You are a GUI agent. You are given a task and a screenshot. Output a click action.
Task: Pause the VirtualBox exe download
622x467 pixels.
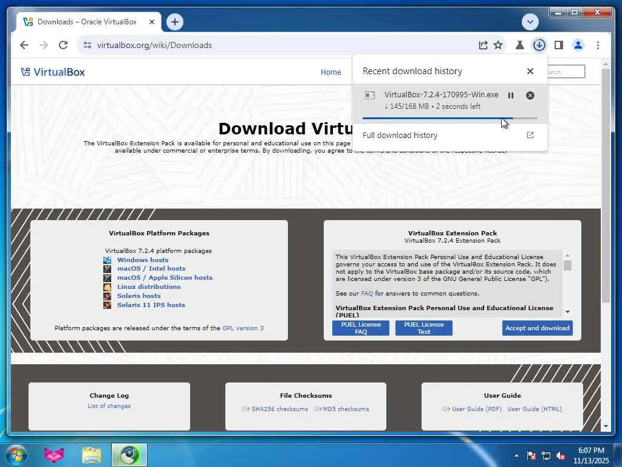[511, 95]
